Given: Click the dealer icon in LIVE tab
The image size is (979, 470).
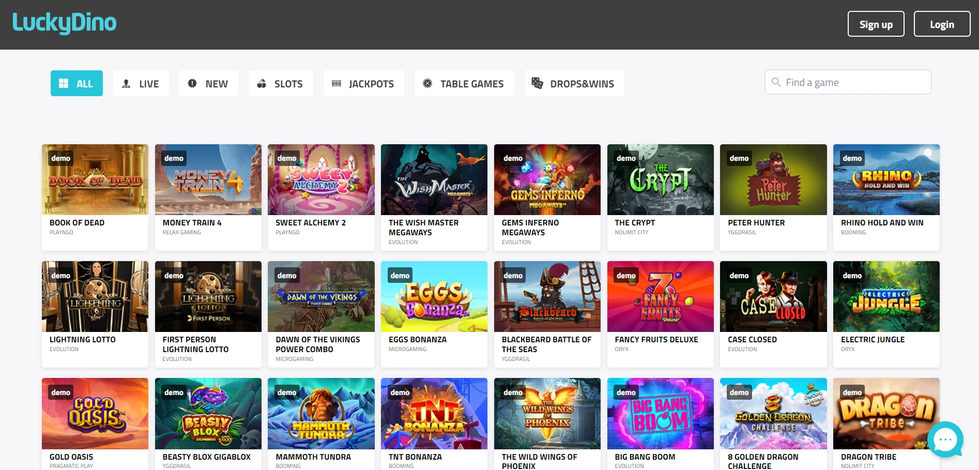Looking at the screenshot, I should tap(126, 83).
